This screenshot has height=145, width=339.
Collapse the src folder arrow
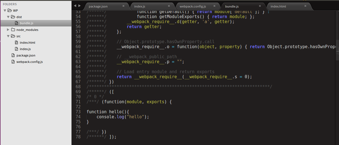(x=8, y=36)
